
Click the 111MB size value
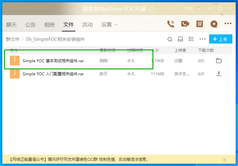point(157,74)
